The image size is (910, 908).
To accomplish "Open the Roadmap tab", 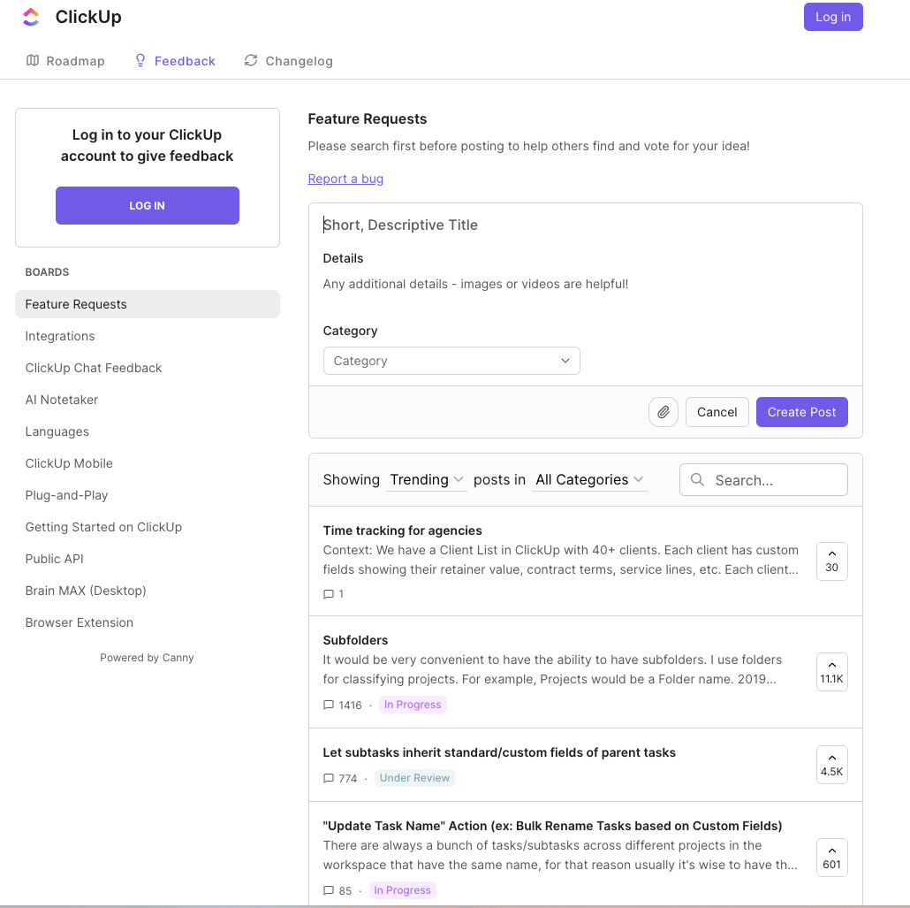I will 65,61.
